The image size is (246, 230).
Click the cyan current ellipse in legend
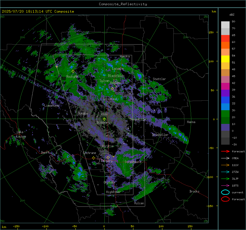click(x=225, y=192)
